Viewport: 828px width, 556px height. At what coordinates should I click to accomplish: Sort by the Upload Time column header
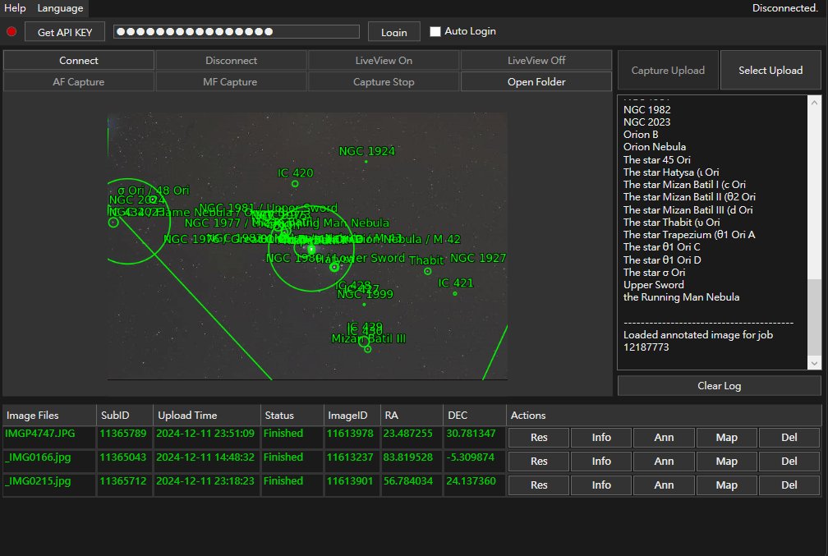click(207, 415)
